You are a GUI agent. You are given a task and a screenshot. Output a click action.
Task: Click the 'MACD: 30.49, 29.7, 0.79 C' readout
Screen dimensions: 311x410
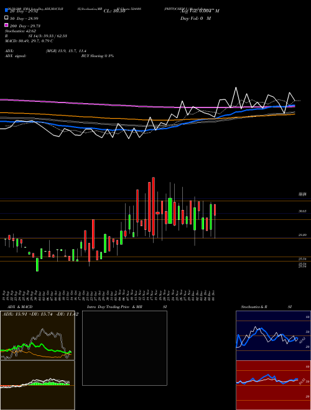coord(29,41)
